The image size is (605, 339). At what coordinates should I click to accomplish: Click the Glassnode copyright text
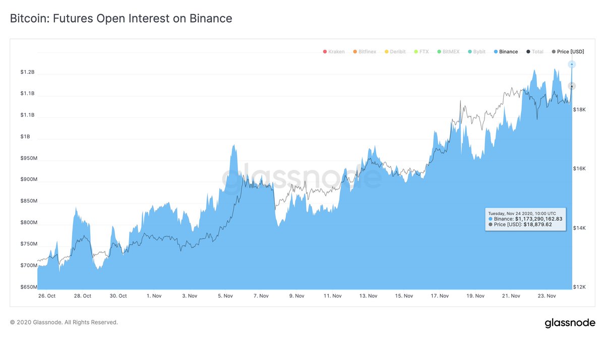pos(64,322)
